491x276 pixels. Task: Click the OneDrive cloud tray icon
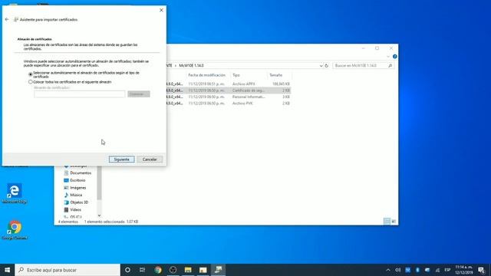427,270
